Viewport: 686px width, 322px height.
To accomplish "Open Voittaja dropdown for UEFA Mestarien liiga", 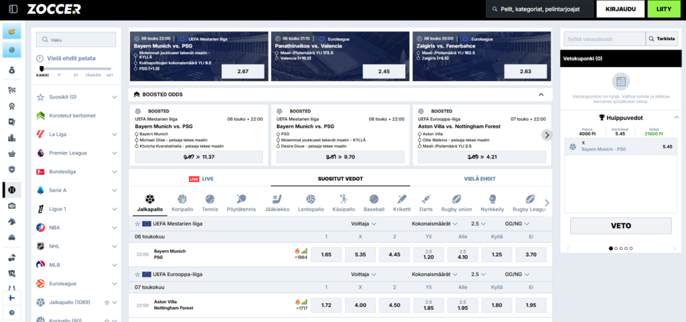I will [x=364, y=224].
